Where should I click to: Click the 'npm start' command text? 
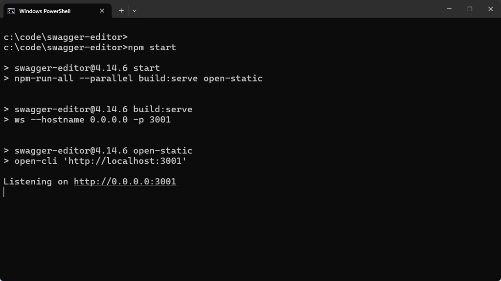tap(152, 47)
